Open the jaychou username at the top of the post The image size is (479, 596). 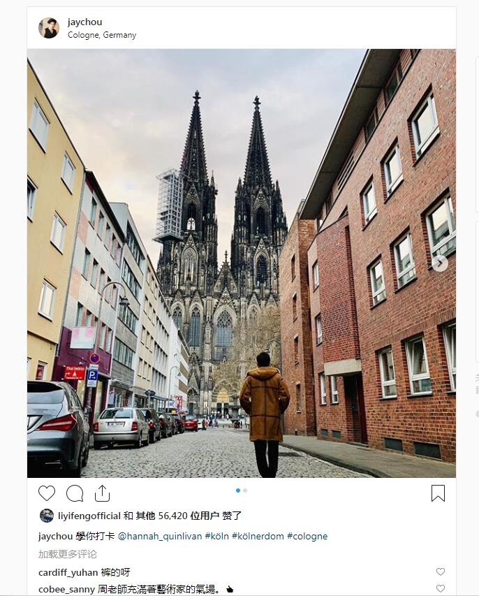click(x=84, y=22)
